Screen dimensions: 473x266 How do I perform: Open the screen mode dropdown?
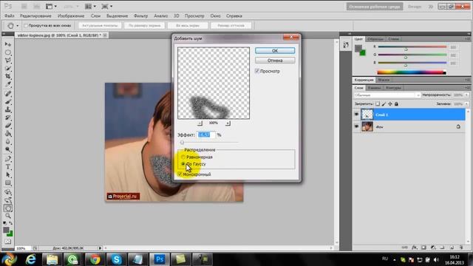pos(106,7)
